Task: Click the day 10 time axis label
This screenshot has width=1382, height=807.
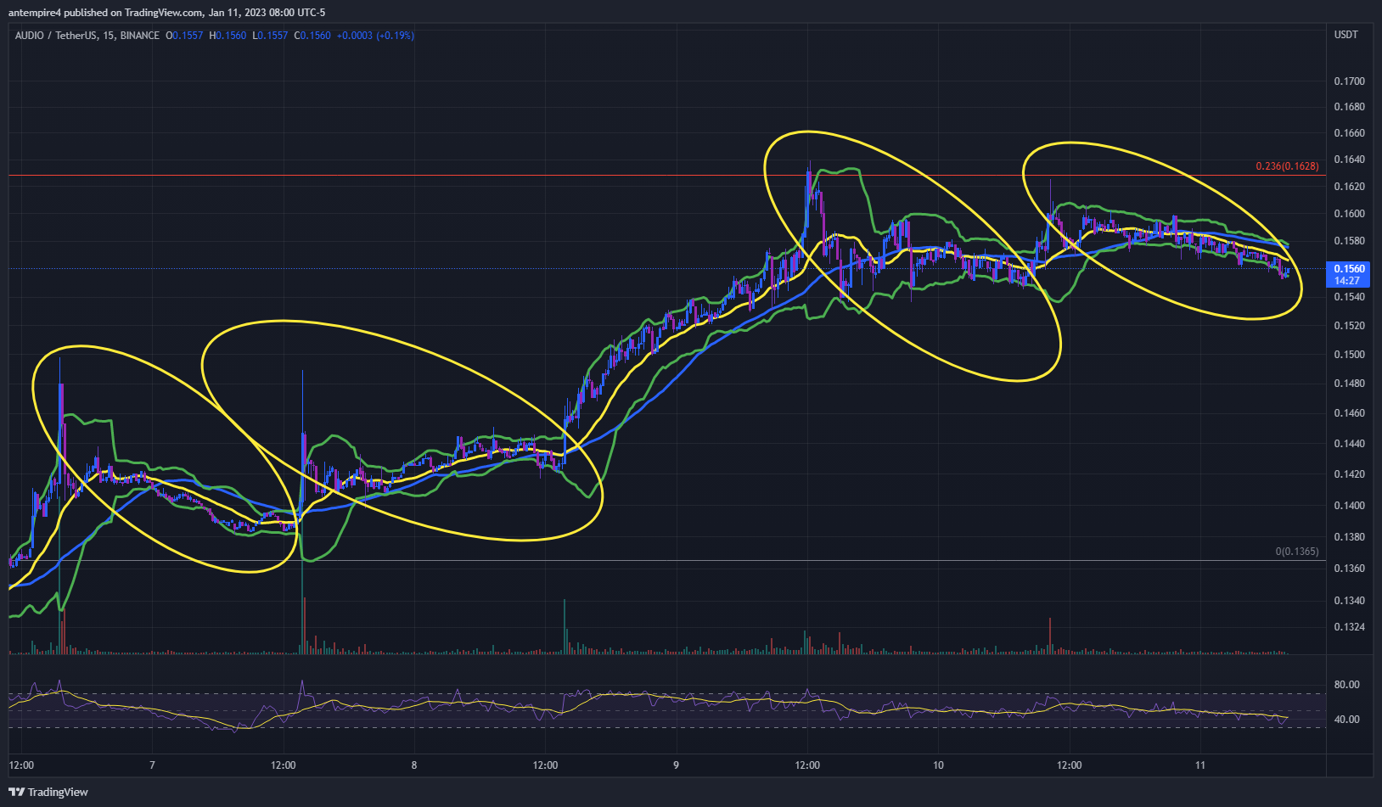Action: pos(938,765)
